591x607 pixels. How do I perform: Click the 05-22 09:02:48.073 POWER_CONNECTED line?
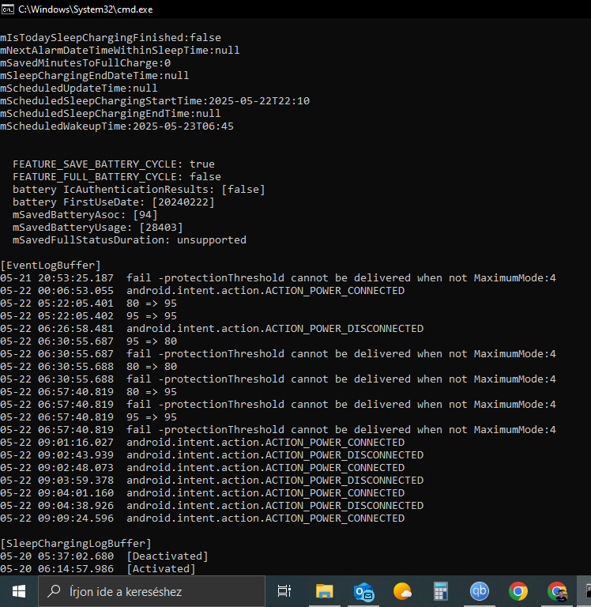tap(202, 468)
